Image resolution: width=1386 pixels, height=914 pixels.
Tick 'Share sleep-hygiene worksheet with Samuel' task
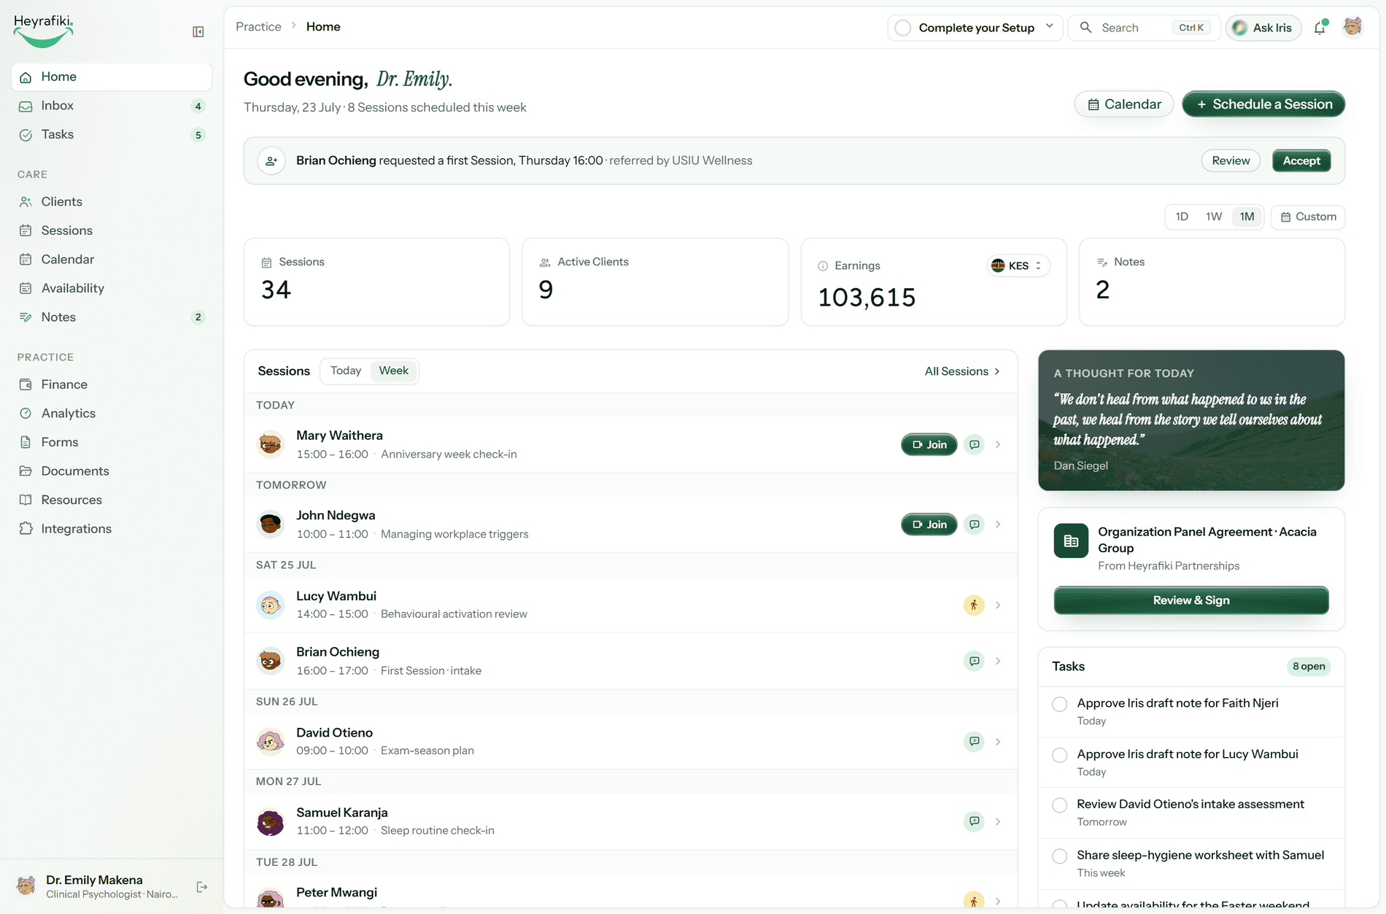1060,856
